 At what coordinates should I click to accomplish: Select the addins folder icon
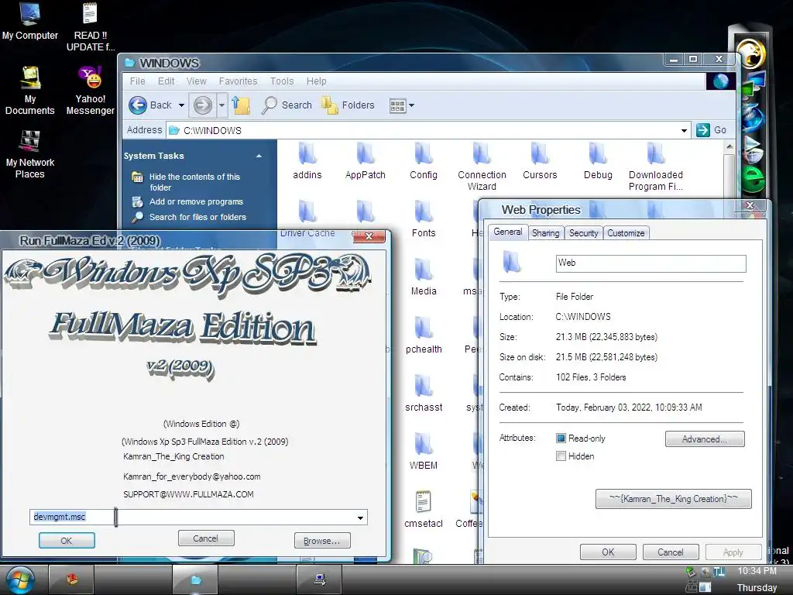click(x=307, y=153)
